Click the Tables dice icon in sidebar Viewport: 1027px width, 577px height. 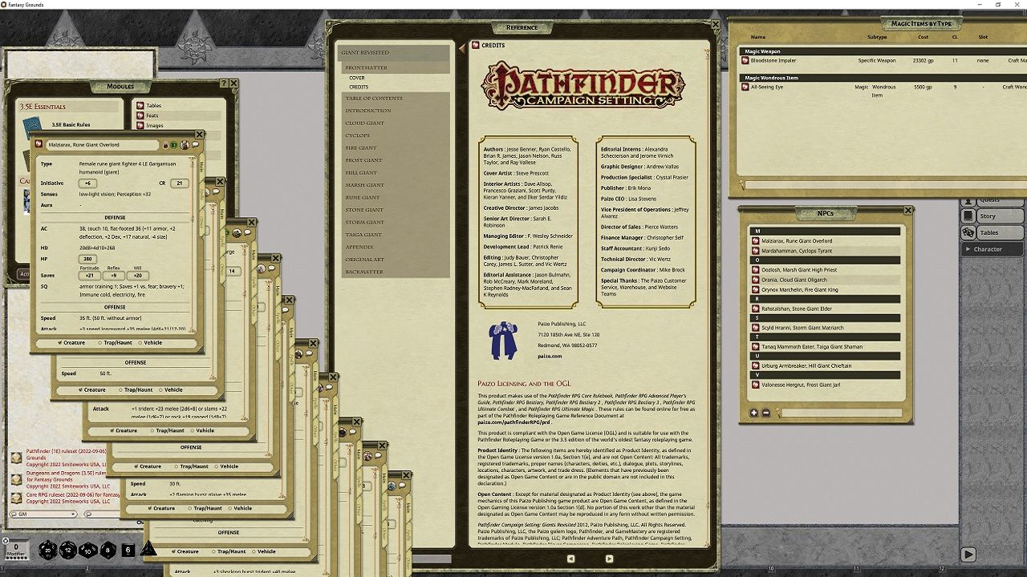pyautogui.click(x=968, y=232)
